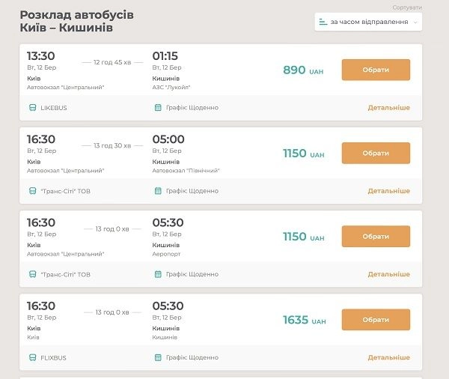The height and width of the screenshot is (379, 449).
Task: Click the bus icon next to FLIXBUS
Action: (33, 358)
